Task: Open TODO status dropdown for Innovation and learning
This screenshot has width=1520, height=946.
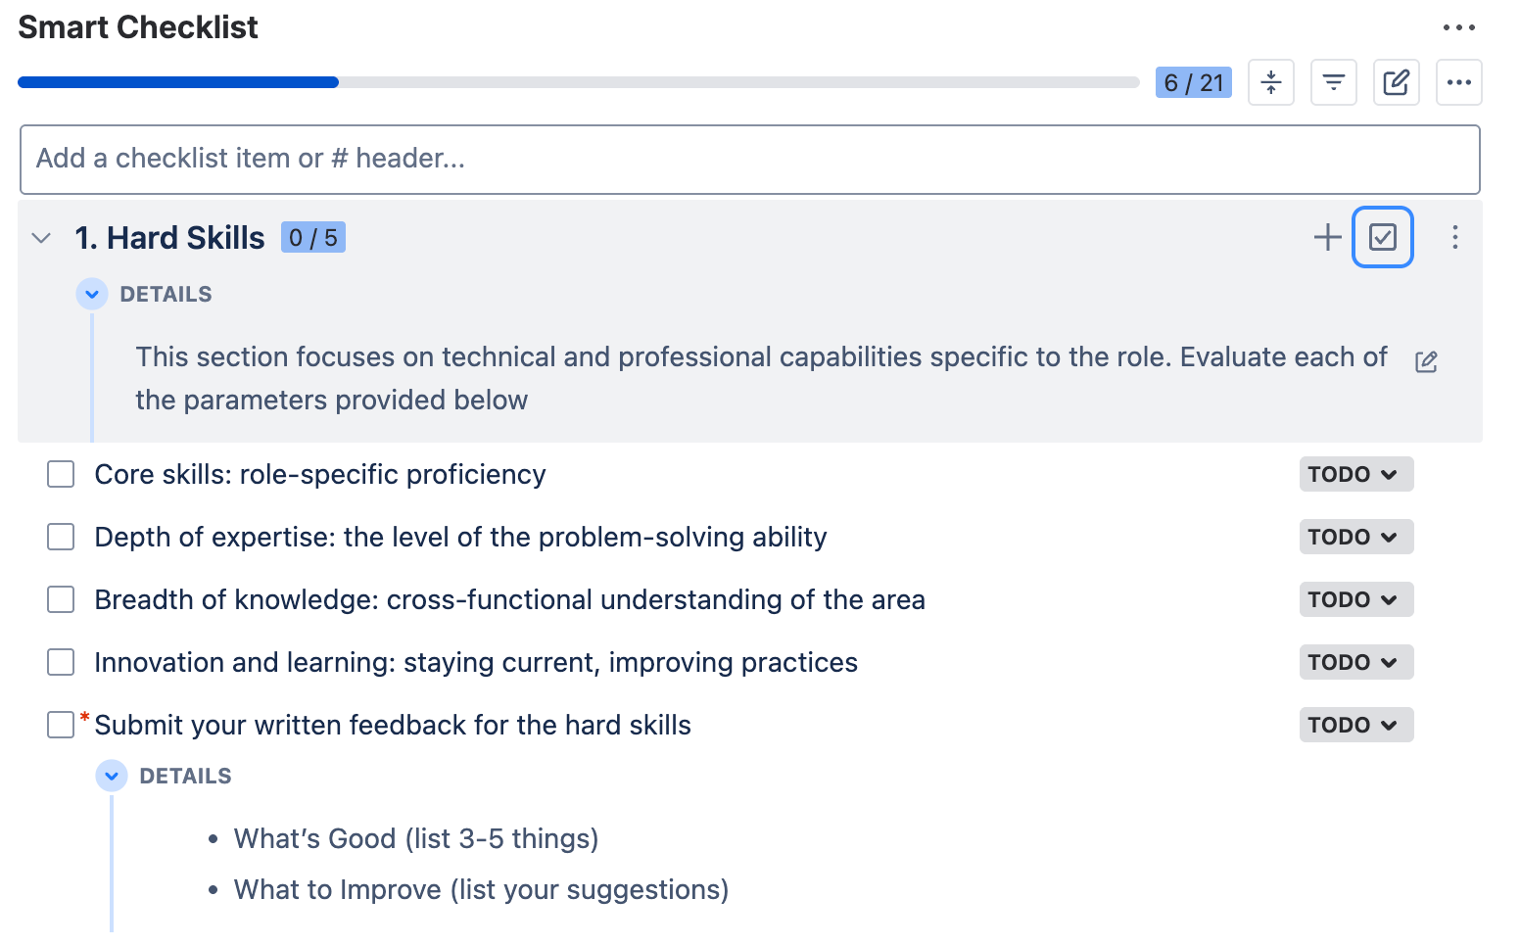Action: [x=1355, y=662]
